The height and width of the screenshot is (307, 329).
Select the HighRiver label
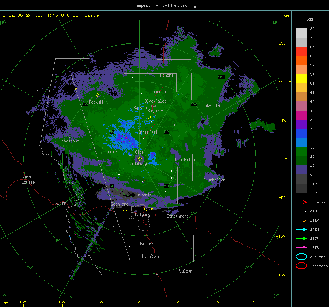pyautogui.click(x=152, y=256)
